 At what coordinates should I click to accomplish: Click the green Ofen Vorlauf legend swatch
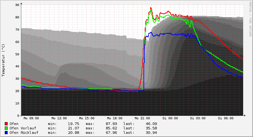(6, 128)
